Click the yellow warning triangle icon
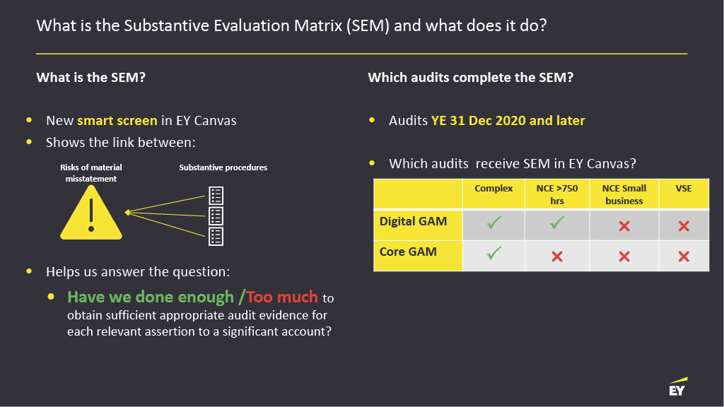Image resolution: width=724 pixels, height=407 pixels. (x=91, y=213)
